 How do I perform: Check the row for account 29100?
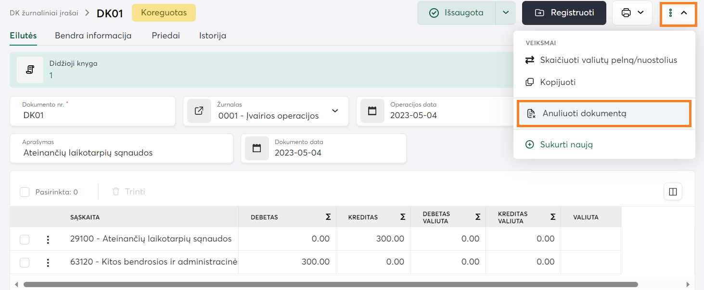(x=25, y=239)
